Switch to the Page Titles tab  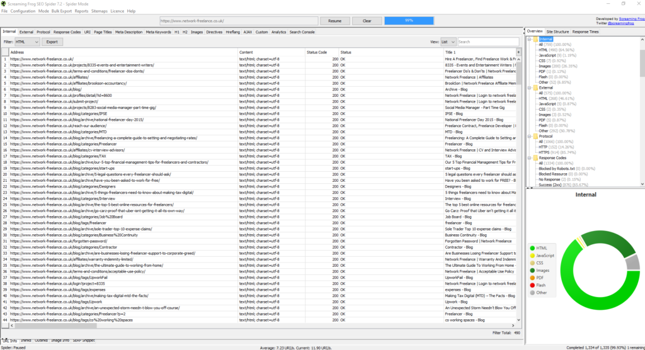pyautogui.click(x=103, y=32)
